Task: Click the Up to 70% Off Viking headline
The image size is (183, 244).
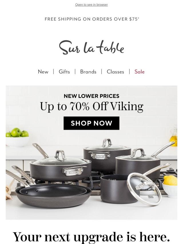Action: pyautogui.click(x=91, y=107)
